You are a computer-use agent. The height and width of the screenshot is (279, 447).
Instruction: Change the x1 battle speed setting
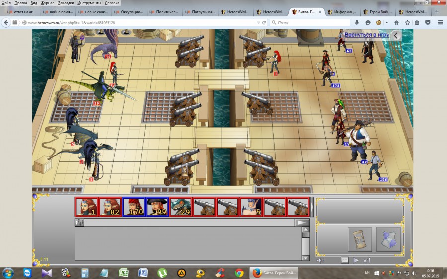click(x=367, y=260)
